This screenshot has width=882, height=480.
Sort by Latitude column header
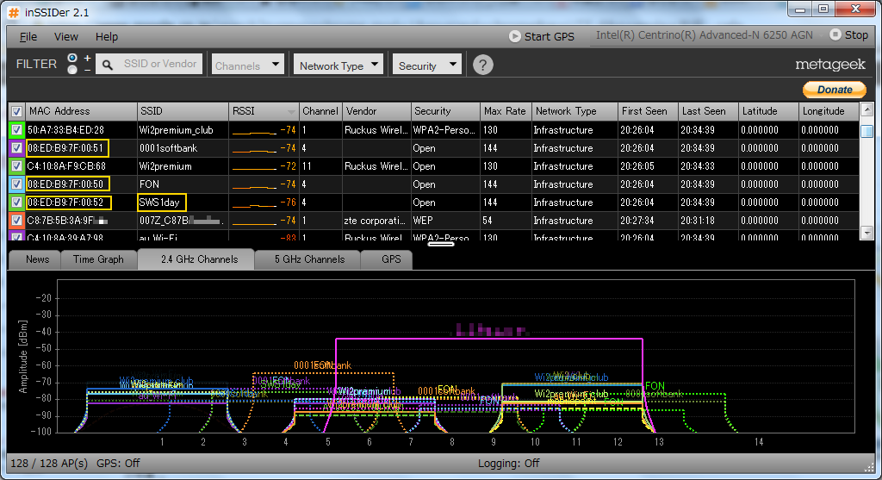coord(768,111)
